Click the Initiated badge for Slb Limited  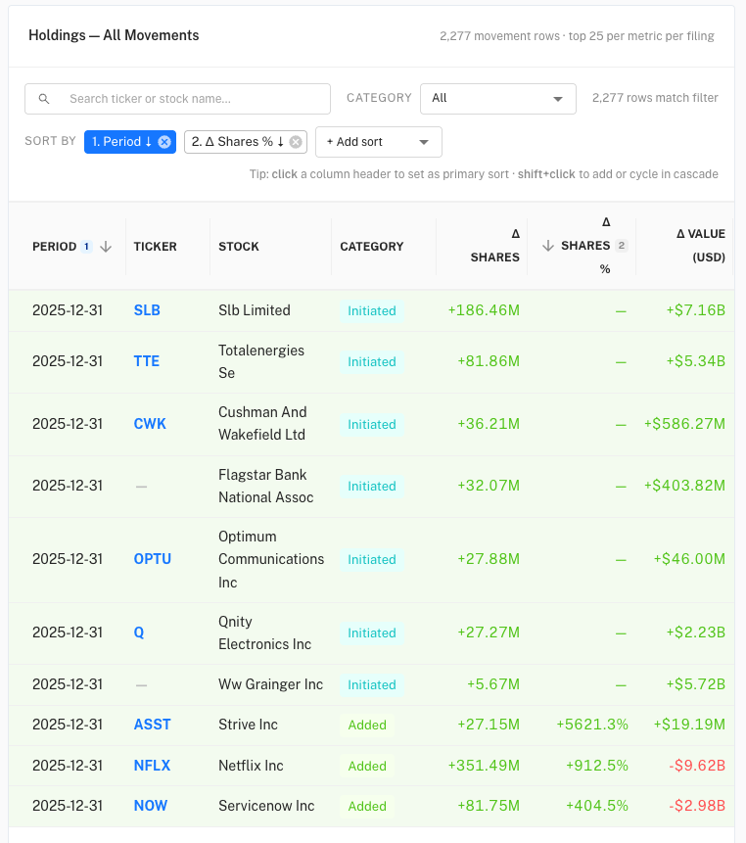372,310
